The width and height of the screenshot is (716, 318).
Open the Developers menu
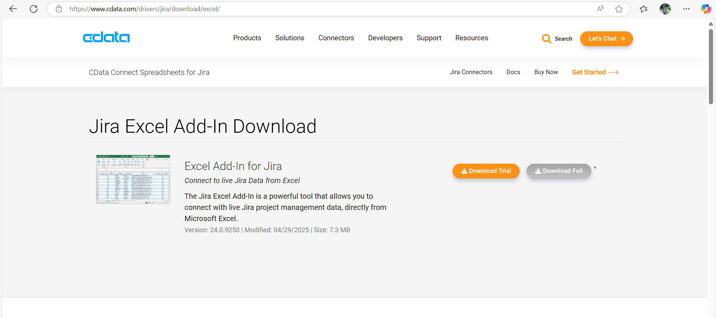pos(385,38)
